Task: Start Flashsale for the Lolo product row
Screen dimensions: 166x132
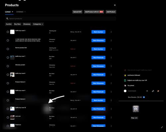Action: point(98,117)
